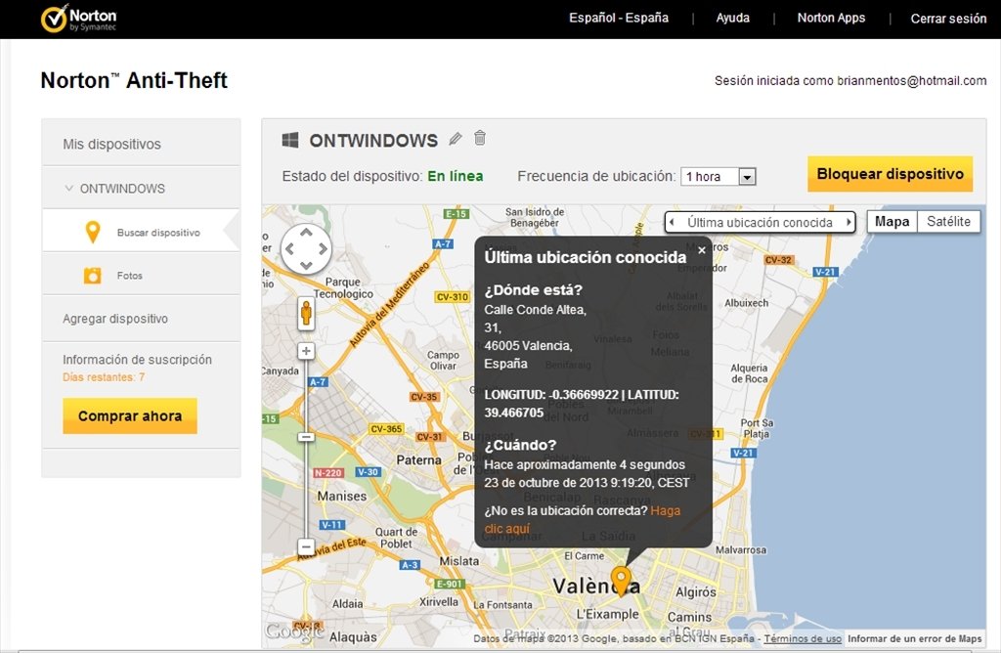Open the Frecuencia de ubicación dropdown
This screenshot has width=1001, height=653.
pyautogui.click(x=718, y=176)
